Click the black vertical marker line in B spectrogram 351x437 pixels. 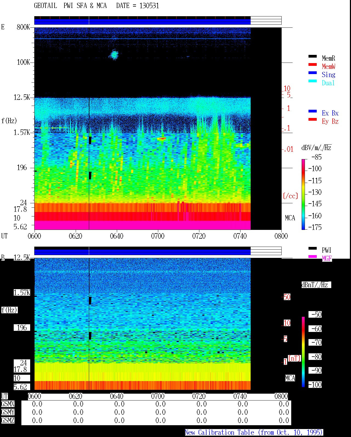coord(89,324)
